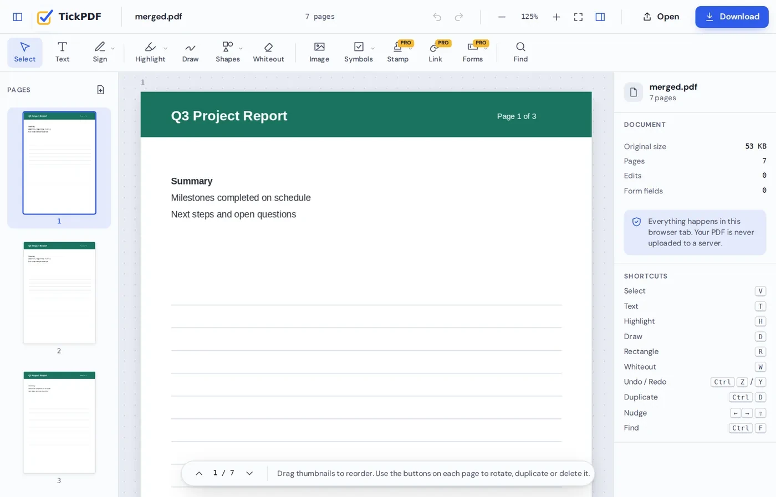This screenshot has height=497, width=776.
Task: Open the Symbols dropdown arrow
Action: [x=372, y=48]
